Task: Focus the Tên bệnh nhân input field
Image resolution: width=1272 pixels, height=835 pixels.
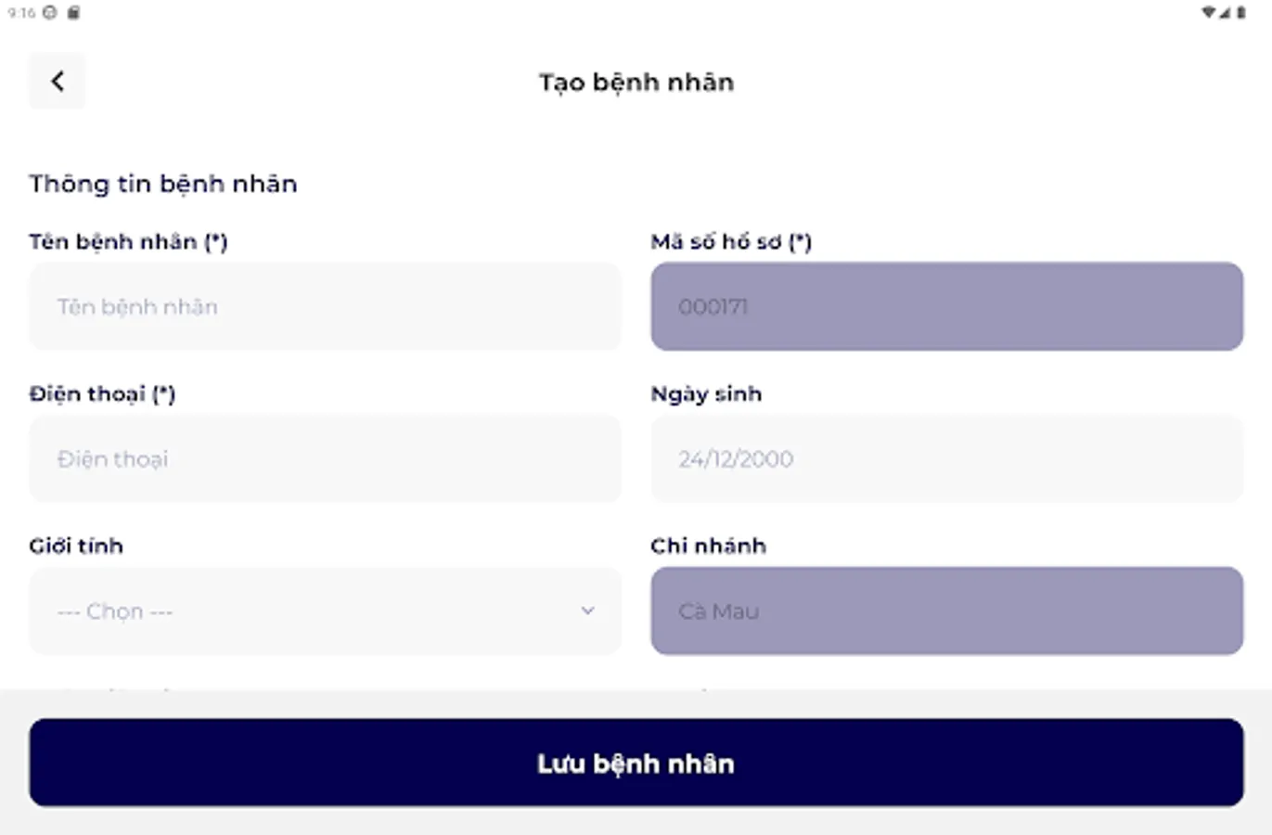Action: (325, 307)
